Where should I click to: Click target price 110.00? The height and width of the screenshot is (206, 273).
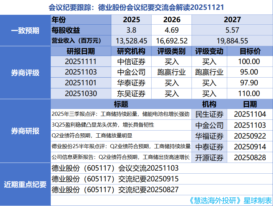[x=250, y=94]
